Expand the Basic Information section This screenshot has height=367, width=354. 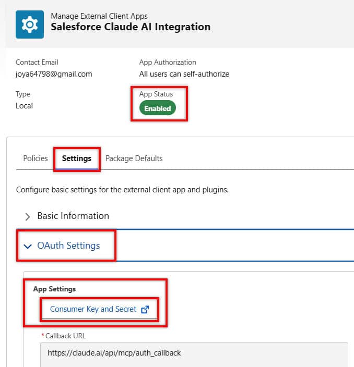(28, 216)
